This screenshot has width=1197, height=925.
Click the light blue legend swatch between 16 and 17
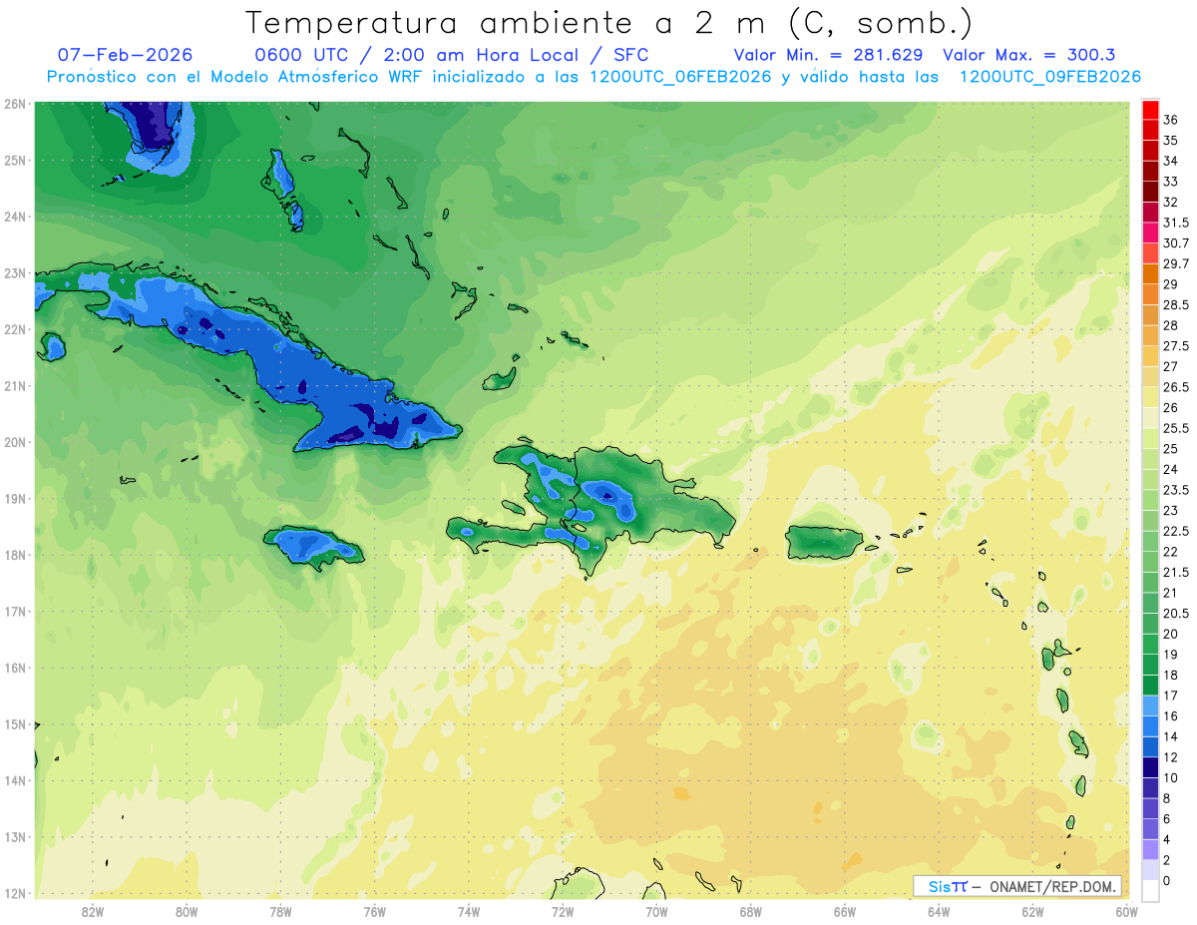(x=1150, y=705)
